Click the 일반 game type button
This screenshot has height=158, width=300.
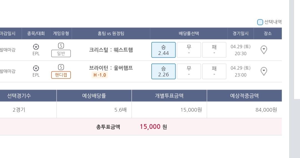click(x=61, y=53)
